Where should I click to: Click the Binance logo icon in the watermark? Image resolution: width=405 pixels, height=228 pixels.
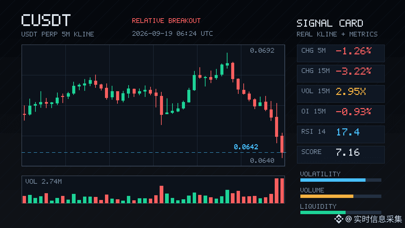pos(339,219)
